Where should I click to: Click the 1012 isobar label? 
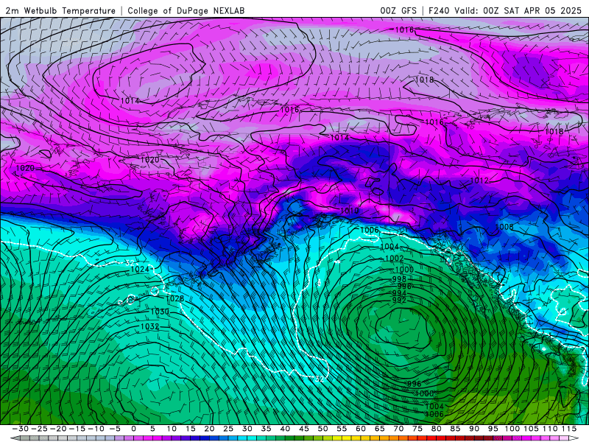coord(479,180)
